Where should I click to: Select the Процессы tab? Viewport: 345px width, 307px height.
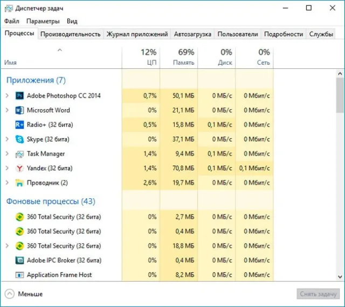coord(19,33)
